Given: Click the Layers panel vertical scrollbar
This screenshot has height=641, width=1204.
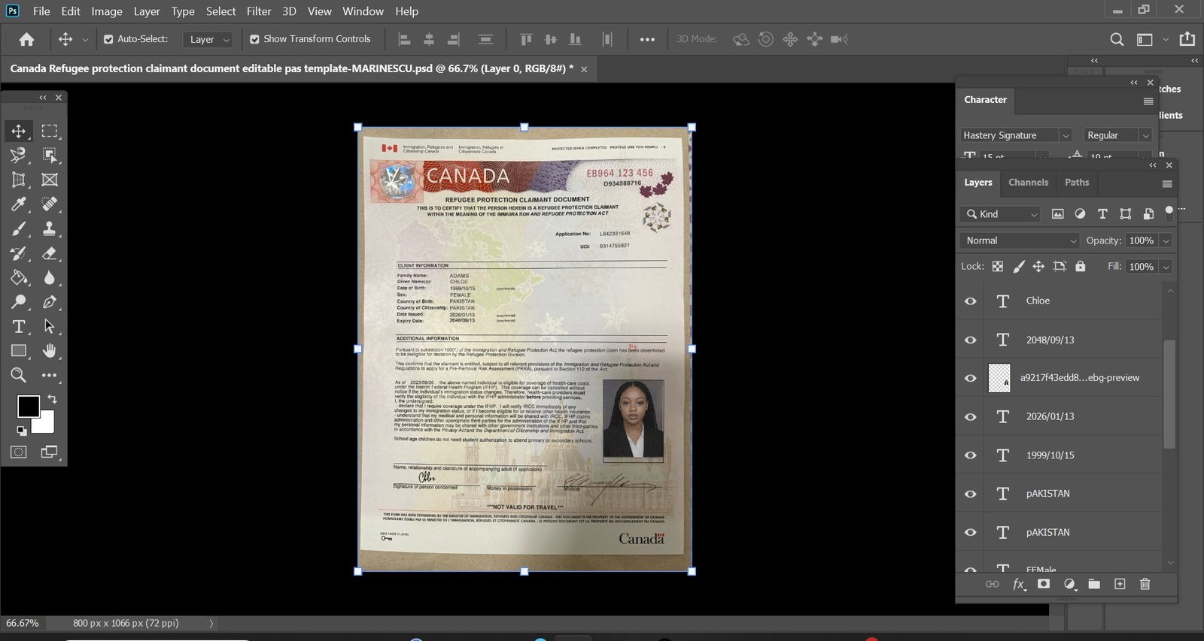Looking at the screenshot, I should [1169, 394].
